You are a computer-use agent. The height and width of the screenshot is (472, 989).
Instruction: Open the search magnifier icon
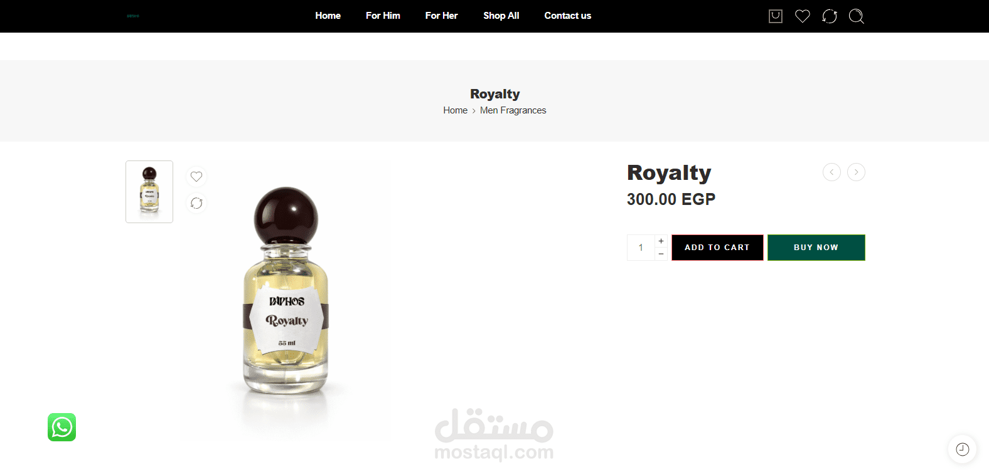[x=857, y=16]
